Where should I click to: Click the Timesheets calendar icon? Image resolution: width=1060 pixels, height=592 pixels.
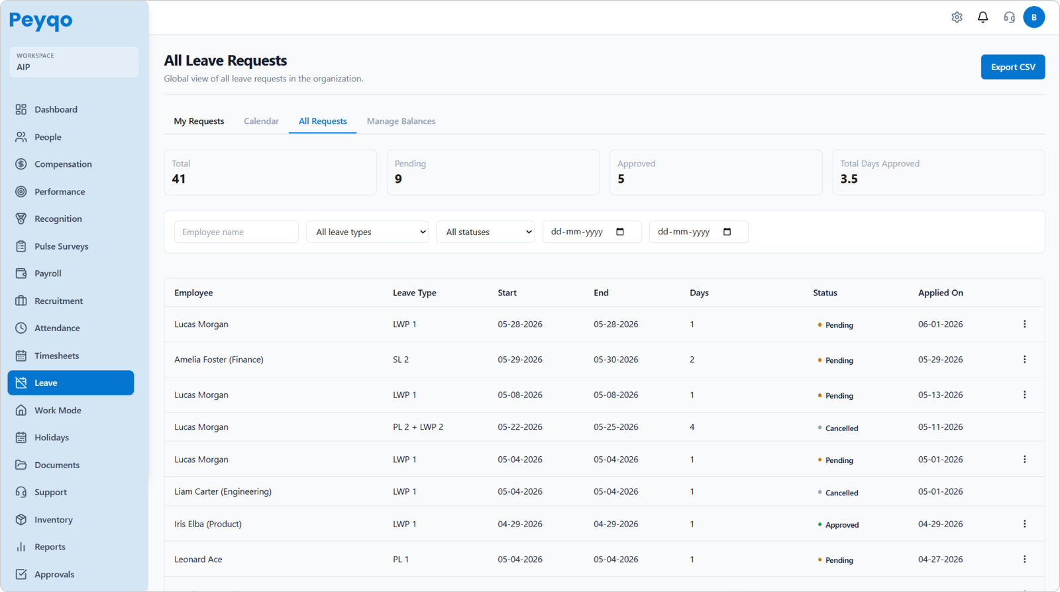(21, 356)
